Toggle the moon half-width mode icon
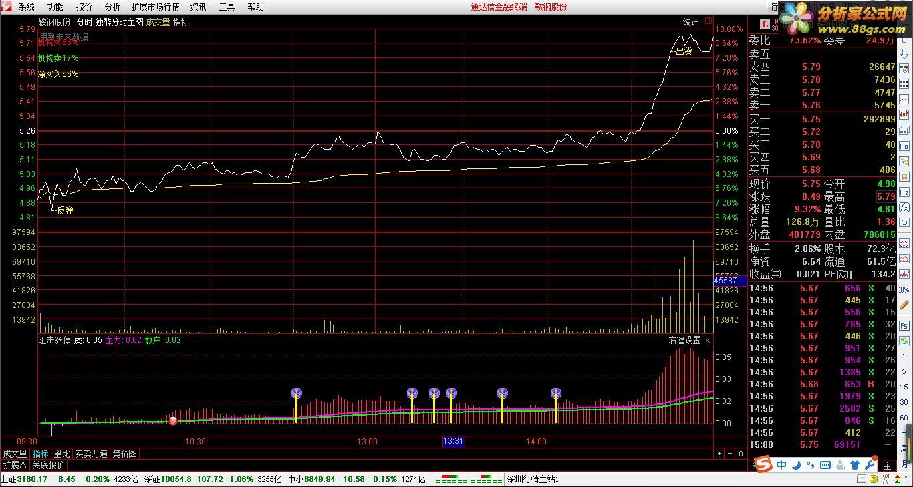Screen dimensions: 913x487 797,465
